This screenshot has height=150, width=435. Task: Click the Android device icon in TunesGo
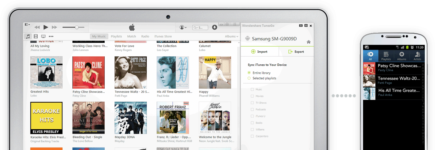coord(247,38)
